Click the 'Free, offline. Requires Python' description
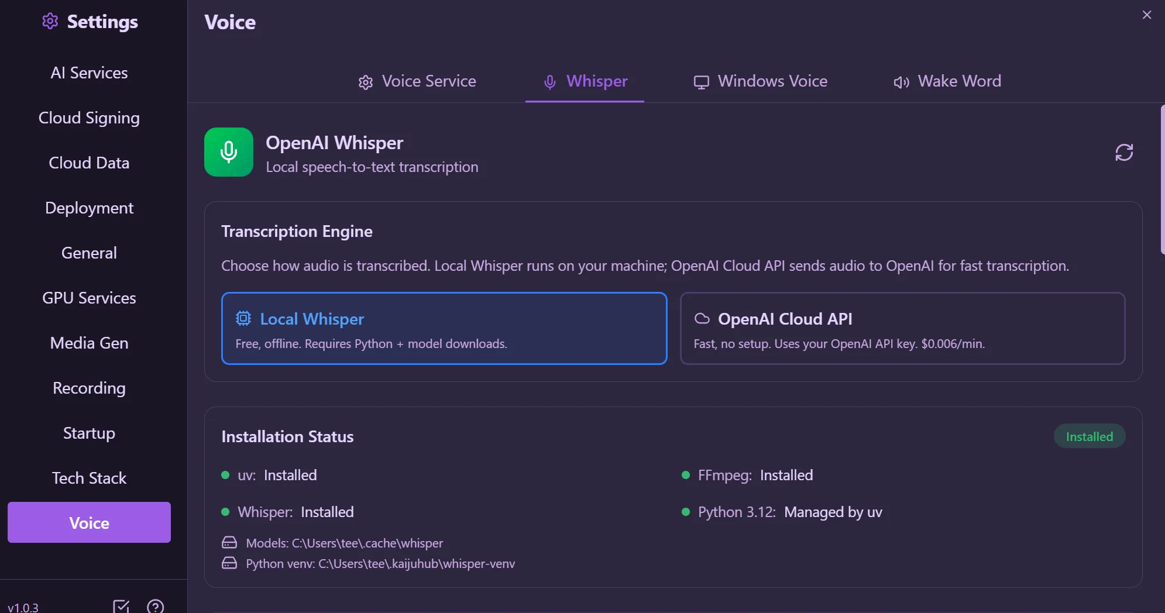The height and width of the screenshot is (613, 1165). (371, 343)
